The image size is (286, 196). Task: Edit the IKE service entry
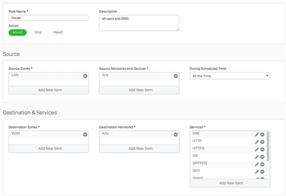tap(256, 157)
